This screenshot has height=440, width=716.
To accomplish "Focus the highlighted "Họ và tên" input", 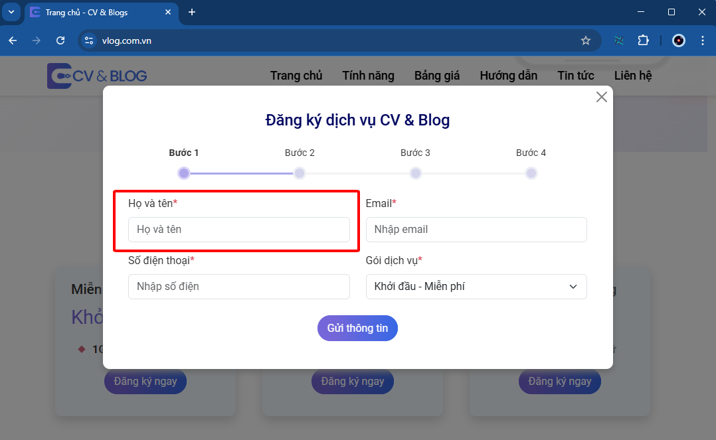I will coord(239,230).
